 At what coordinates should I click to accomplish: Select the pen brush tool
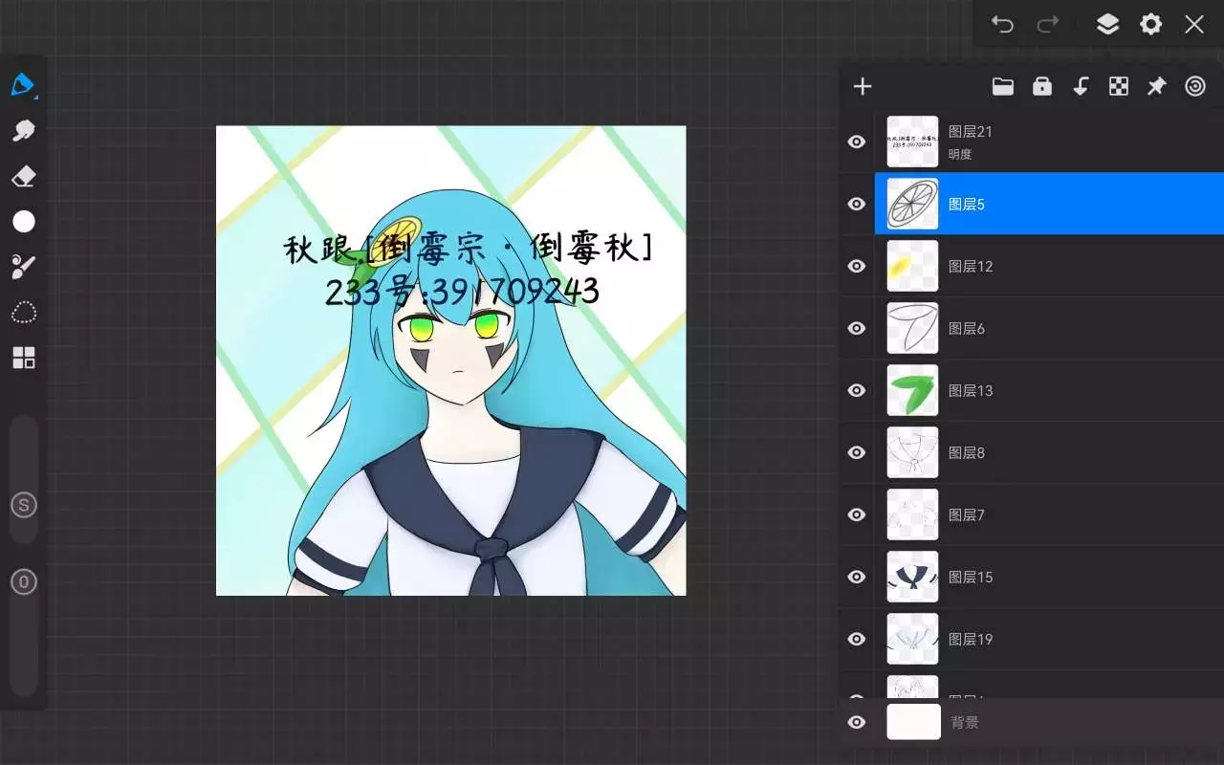coord(23,85)
